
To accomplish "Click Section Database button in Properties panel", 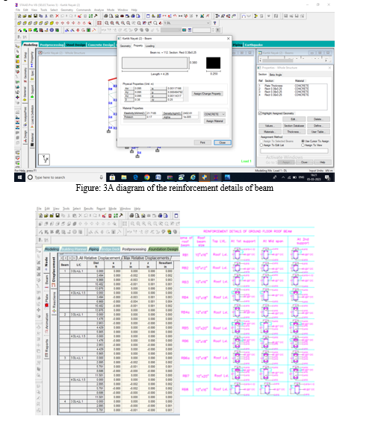I will tap(294, 126).
